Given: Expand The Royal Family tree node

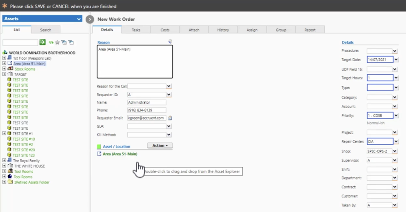Looking at the screenshot, I should [x=4, y=161].
